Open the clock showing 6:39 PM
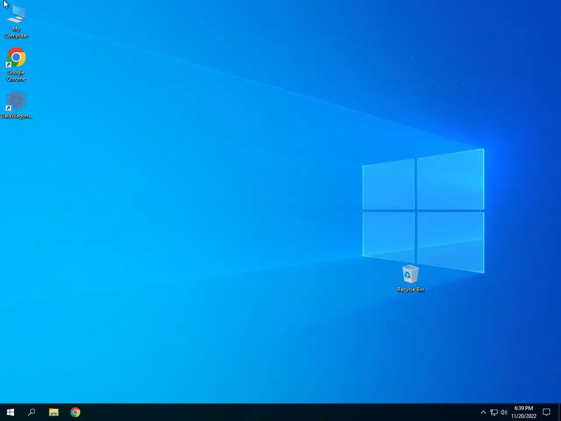This screenshot has height=421, width=561. [x=524, y=412]
